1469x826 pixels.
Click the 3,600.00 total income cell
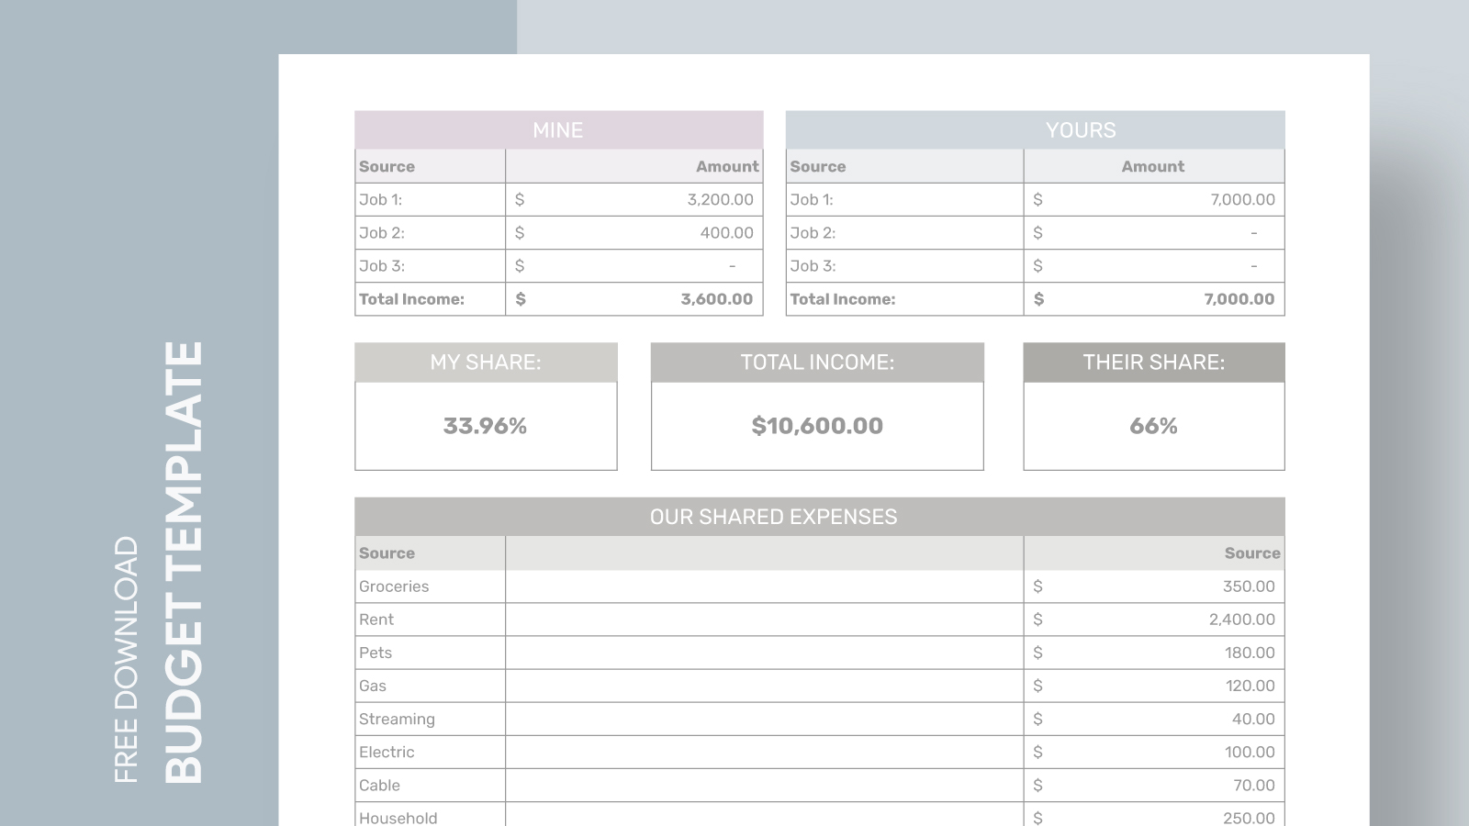coord(634,299)
